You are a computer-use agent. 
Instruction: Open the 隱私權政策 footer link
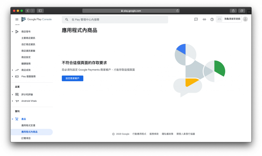click(167, 134)
